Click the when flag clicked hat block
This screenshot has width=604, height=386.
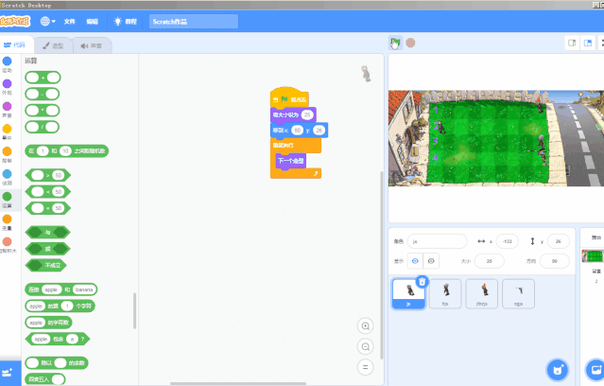pos(289,98)
